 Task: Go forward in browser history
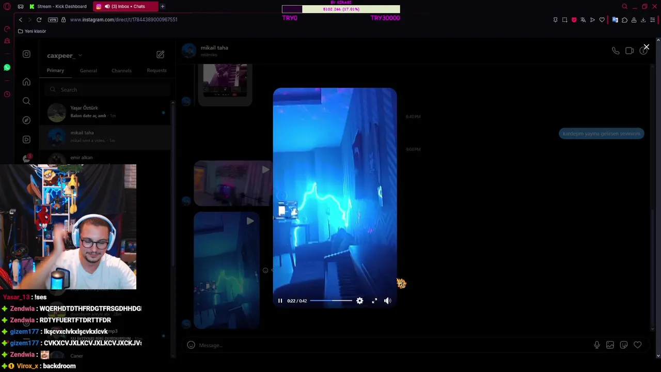[x=29, y=20]
